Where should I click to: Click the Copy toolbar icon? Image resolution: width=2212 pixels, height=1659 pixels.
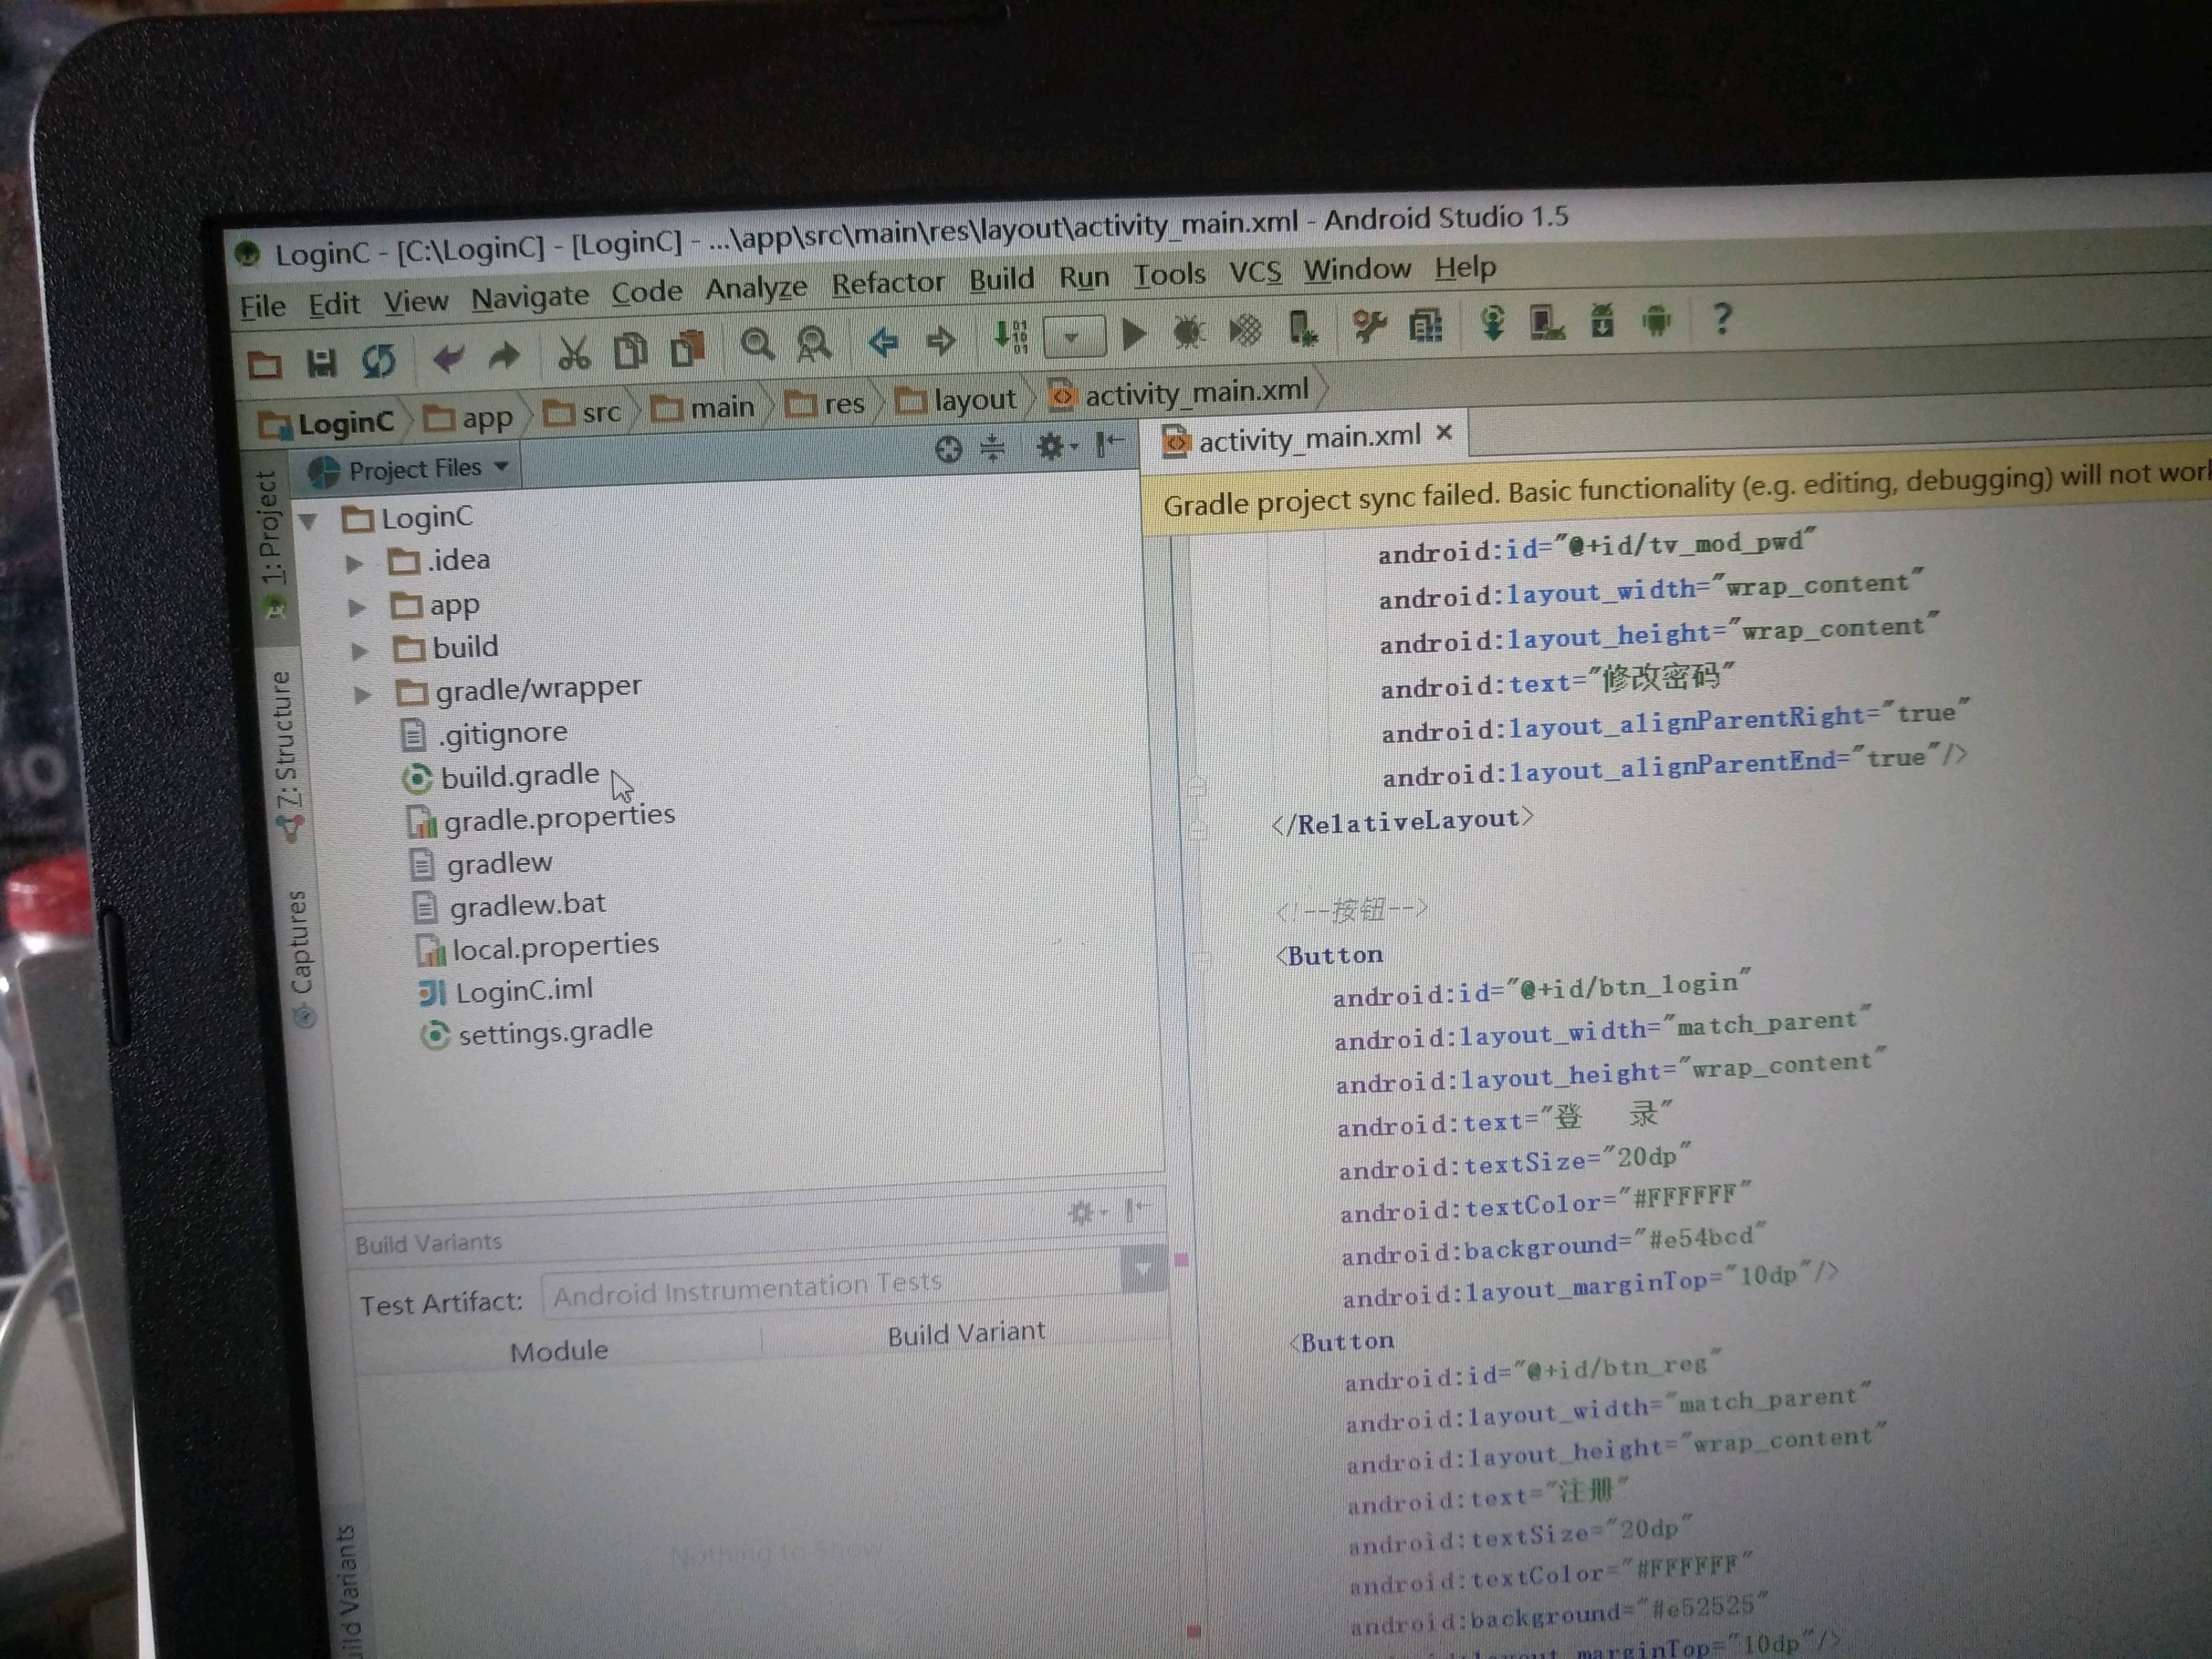[630, 351]
